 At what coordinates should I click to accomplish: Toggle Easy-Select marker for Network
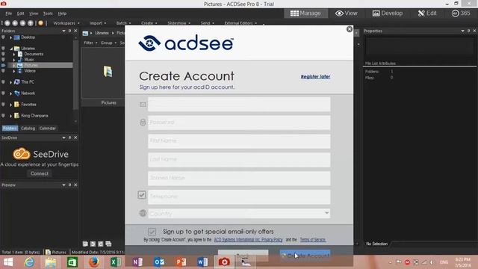click(3, 93)
